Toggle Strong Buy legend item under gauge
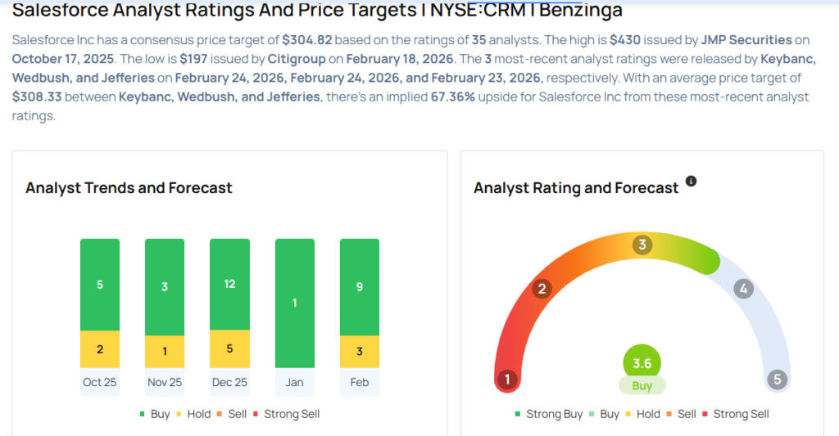Screen dimensions: 839x436 point(548,414)
